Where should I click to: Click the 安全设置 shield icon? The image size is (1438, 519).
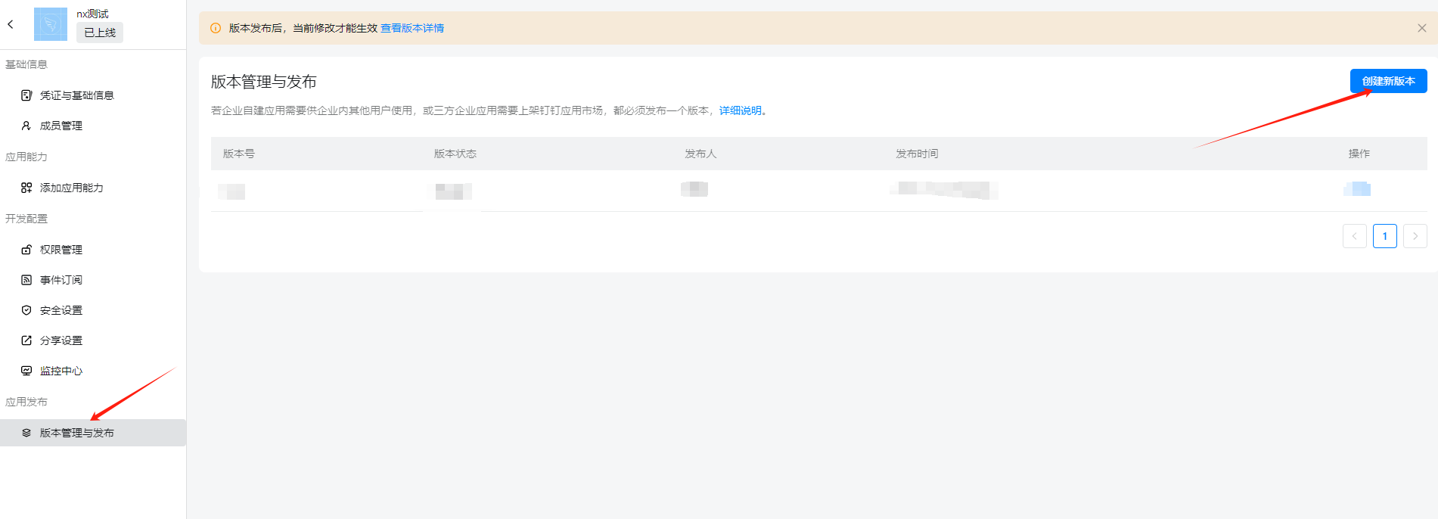[x=26, y=310]
